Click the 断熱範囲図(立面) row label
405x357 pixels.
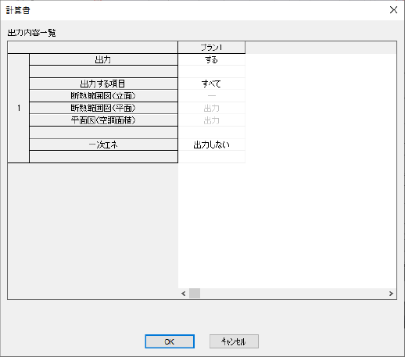[103, 96]
